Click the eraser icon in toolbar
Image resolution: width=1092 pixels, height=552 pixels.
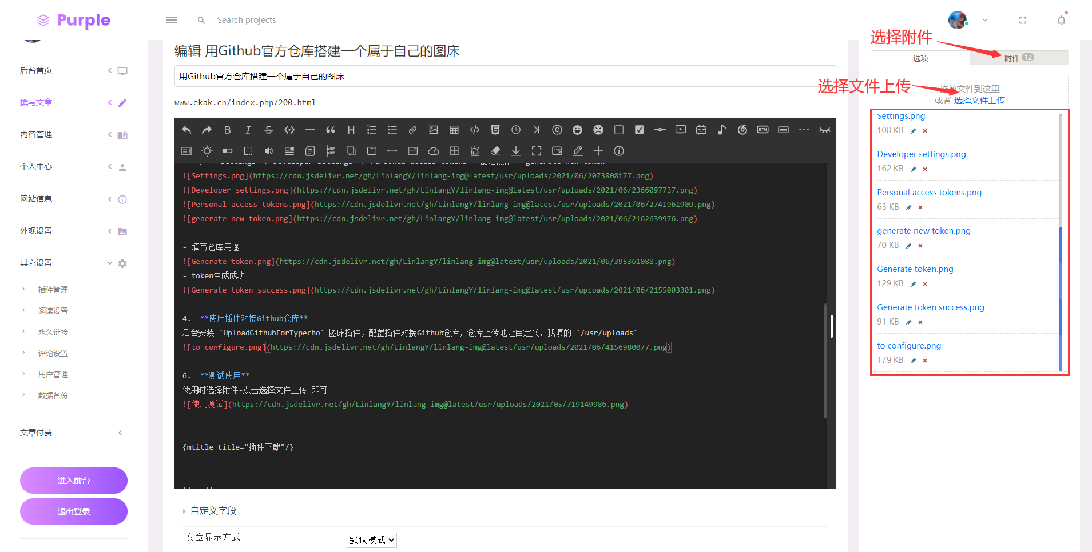click(495, 151)
